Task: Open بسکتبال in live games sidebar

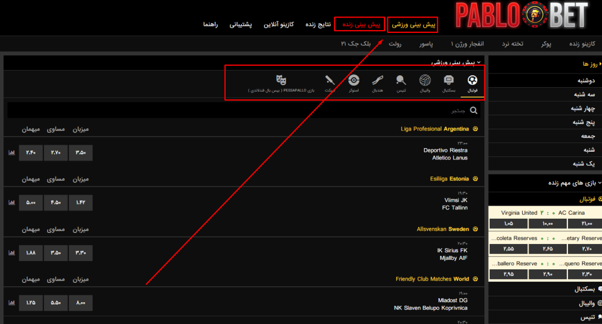Action: tap(545, 289)
